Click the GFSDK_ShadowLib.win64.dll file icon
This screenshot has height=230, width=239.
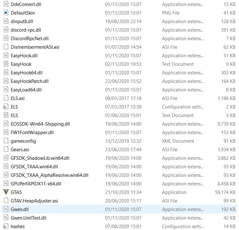(6, 158)
